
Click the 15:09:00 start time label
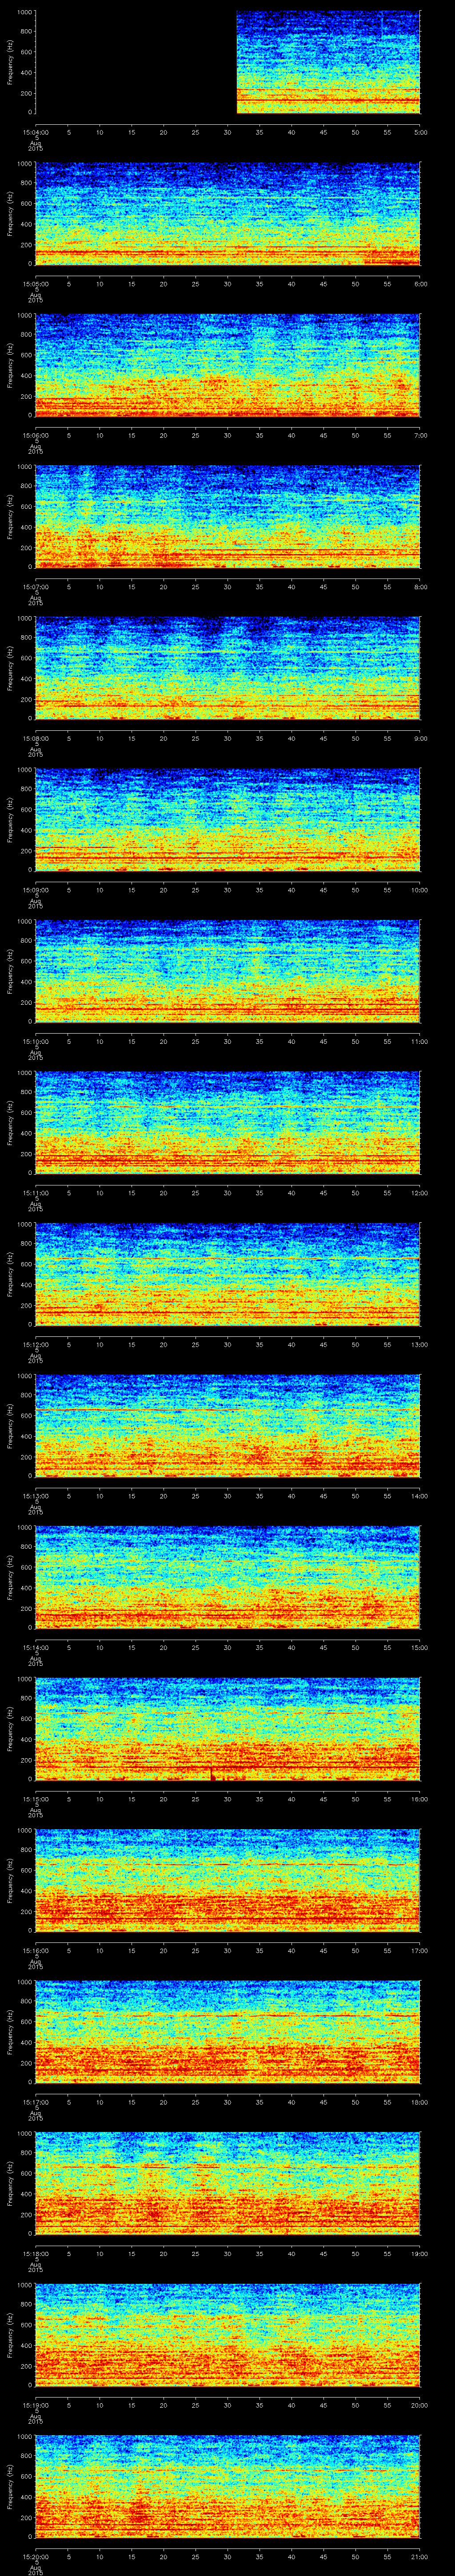pyautogui.click(x=36, y=890)
